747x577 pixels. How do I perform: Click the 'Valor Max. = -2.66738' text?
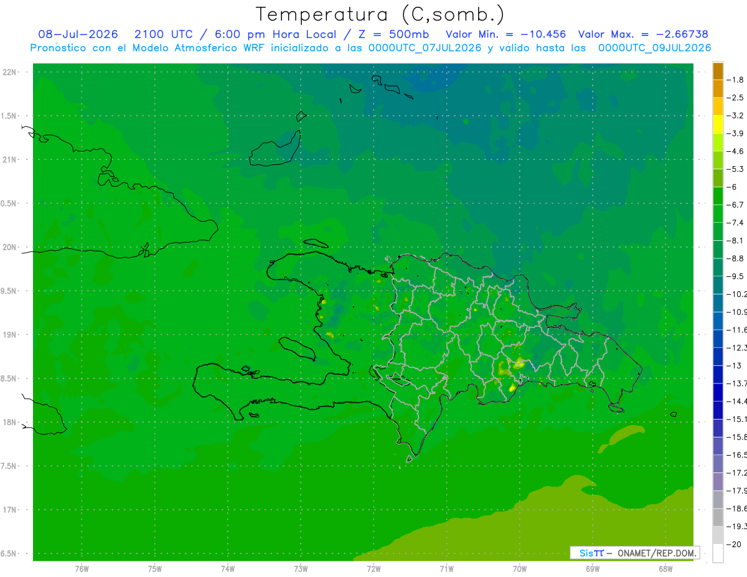tap(643, 34)
